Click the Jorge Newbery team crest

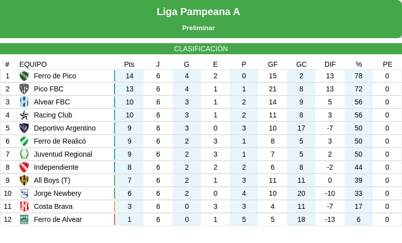tap(24, 193)
